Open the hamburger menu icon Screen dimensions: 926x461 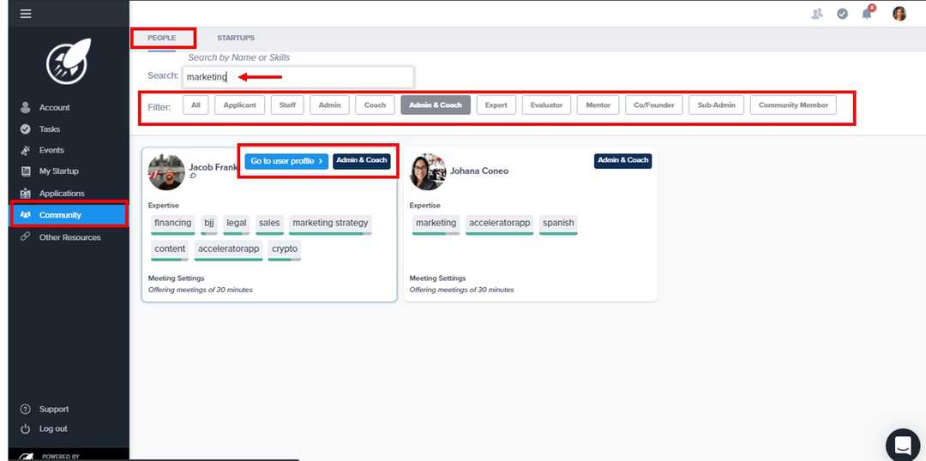pyautogui.click(x=26, y=14)
